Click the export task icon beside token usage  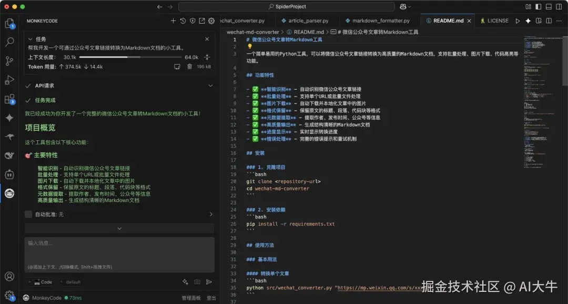(x=177, y=67)
